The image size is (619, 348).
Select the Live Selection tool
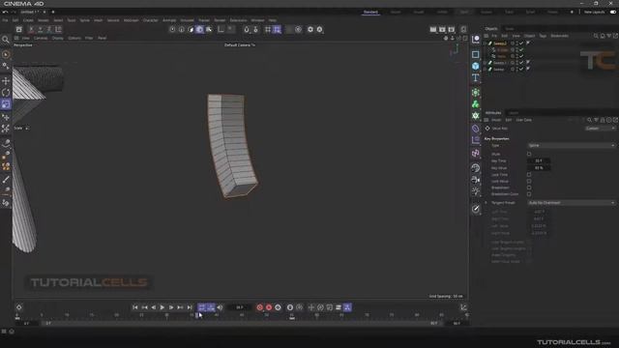tap(6, 54)
